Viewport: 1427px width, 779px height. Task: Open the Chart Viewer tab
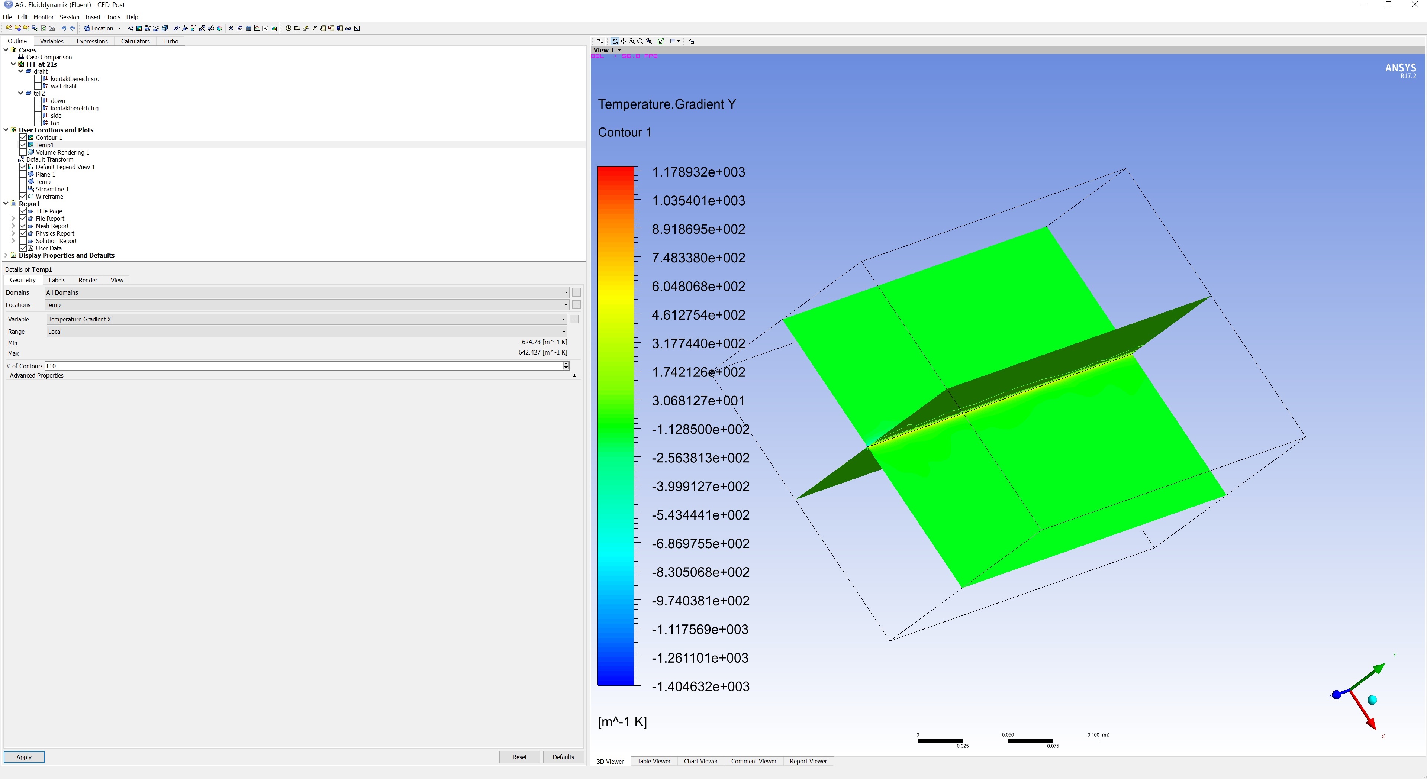700,761
